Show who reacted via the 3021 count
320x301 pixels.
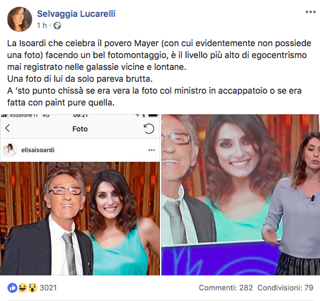(48, 288)
